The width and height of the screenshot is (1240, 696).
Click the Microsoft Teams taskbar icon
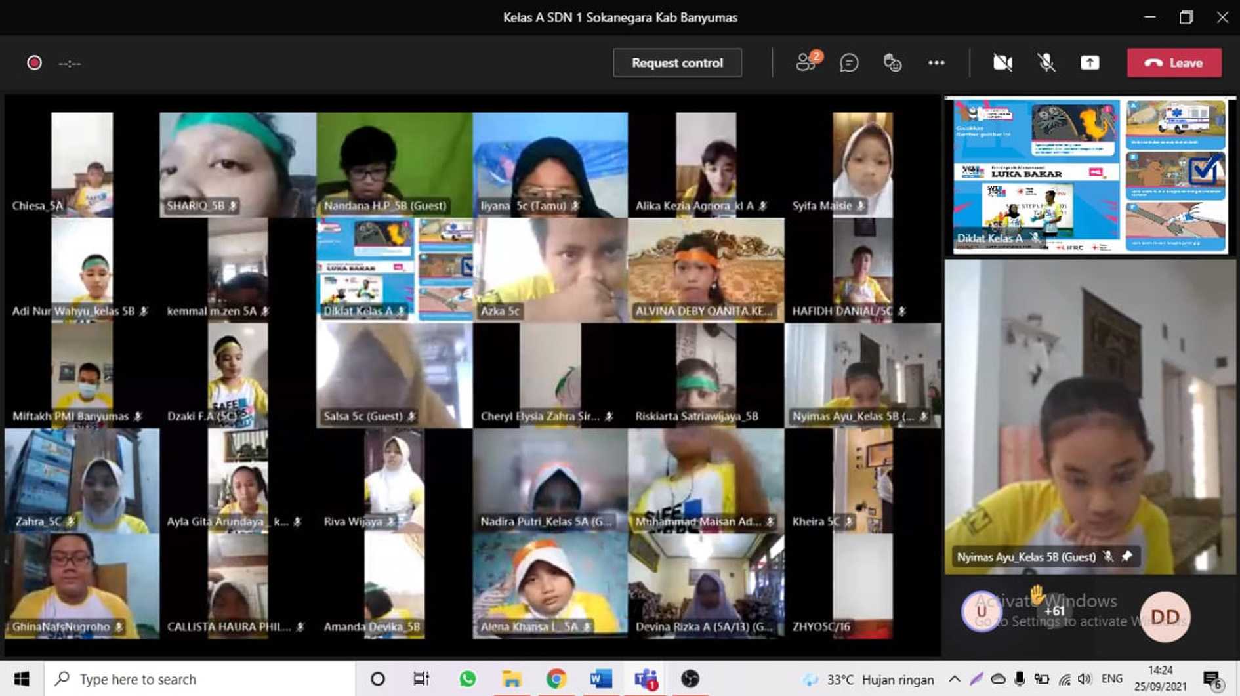tap(646, 679)
